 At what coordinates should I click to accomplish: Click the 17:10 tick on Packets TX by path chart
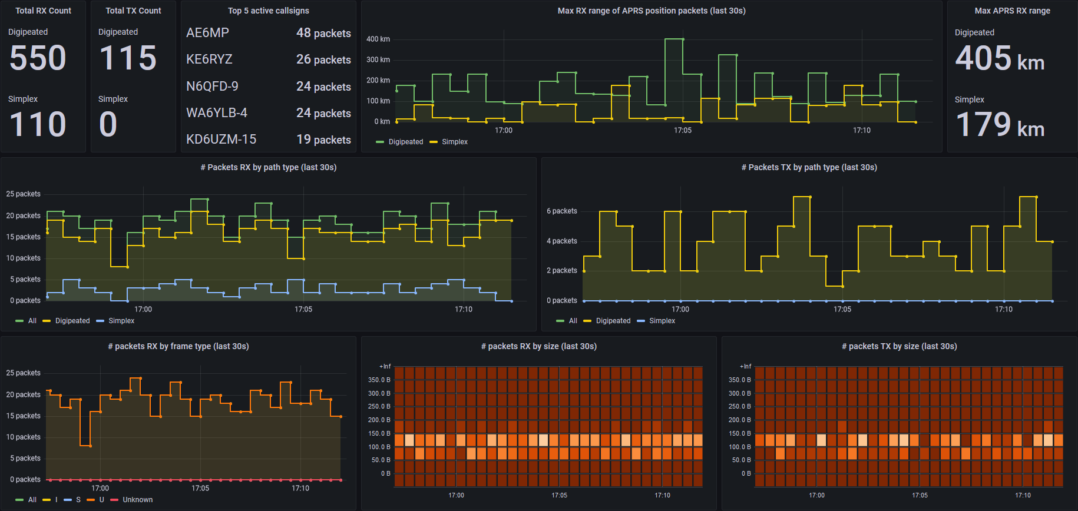click(1004, 310)
